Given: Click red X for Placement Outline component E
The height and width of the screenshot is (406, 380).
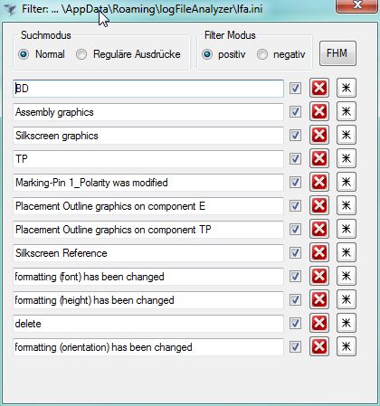Looking at the screenshot, I should pyautogui.click(x=319, y=205).
